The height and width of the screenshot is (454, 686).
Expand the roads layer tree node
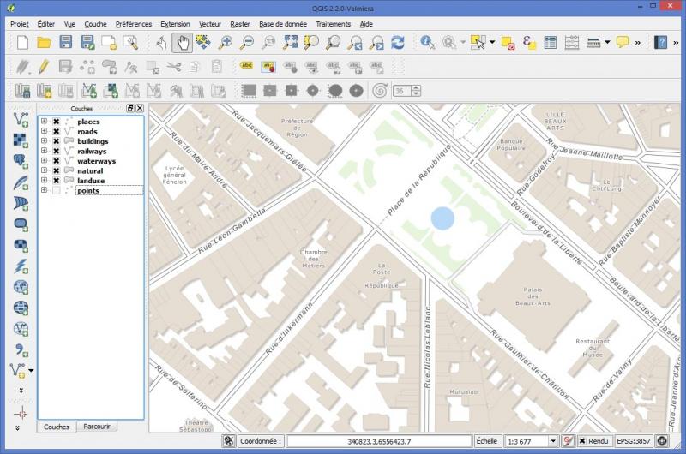pyautogui.click(x=44, y=132)
